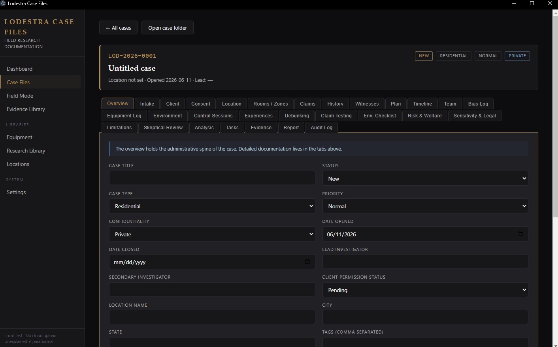
Task: Open the Plan tab
Action: click(396, 104)
